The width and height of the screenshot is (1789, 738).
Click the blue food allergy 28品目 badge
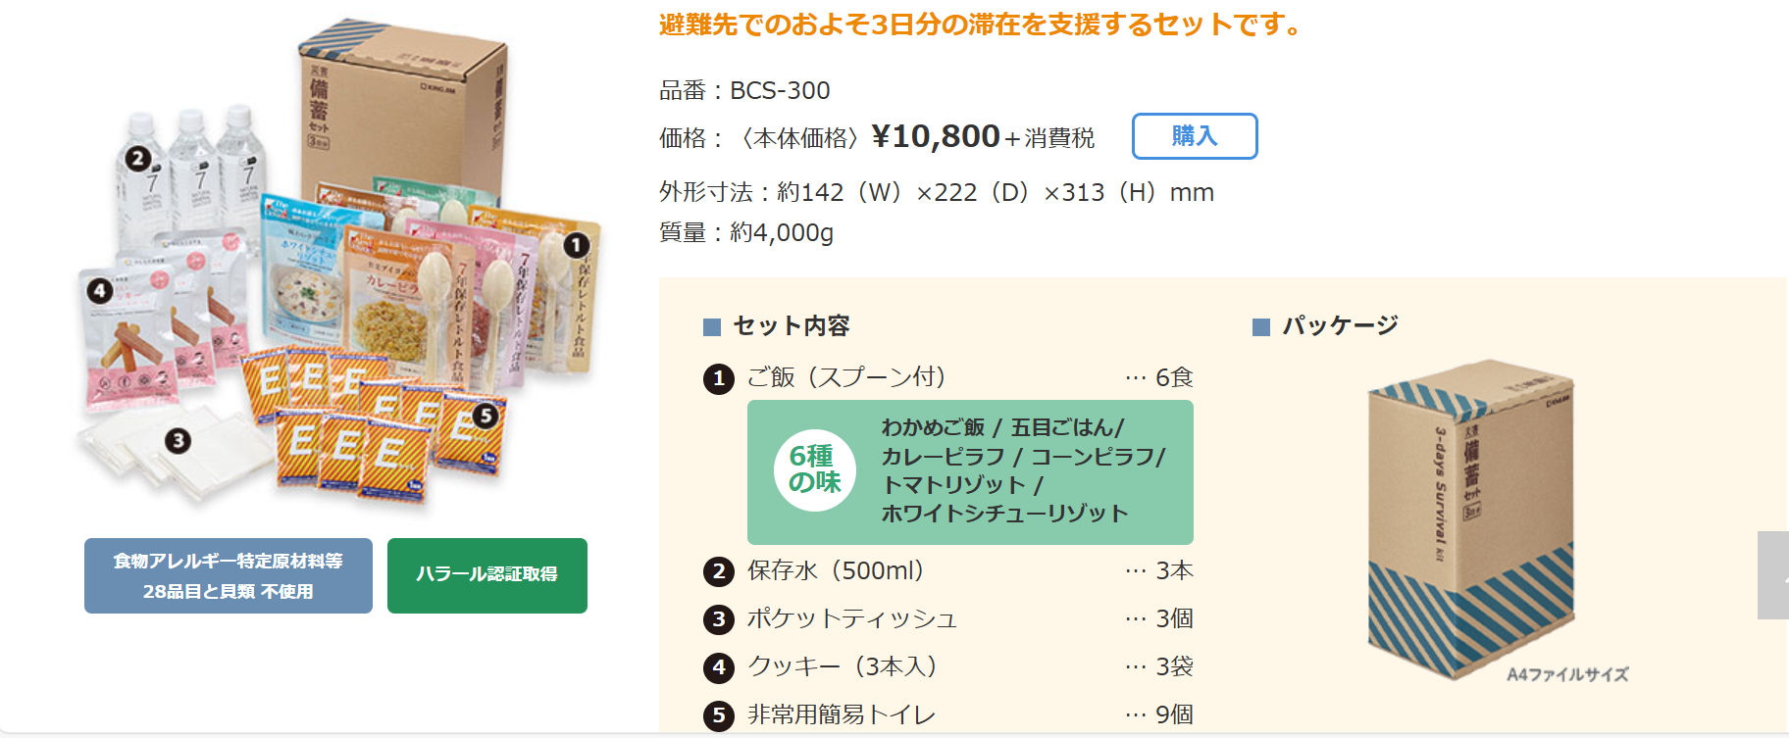pos(228,575)
